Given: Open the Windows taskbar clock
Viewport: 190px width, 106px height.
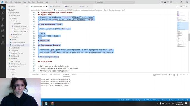Looking at the screenshot, I should coord(179,103).
